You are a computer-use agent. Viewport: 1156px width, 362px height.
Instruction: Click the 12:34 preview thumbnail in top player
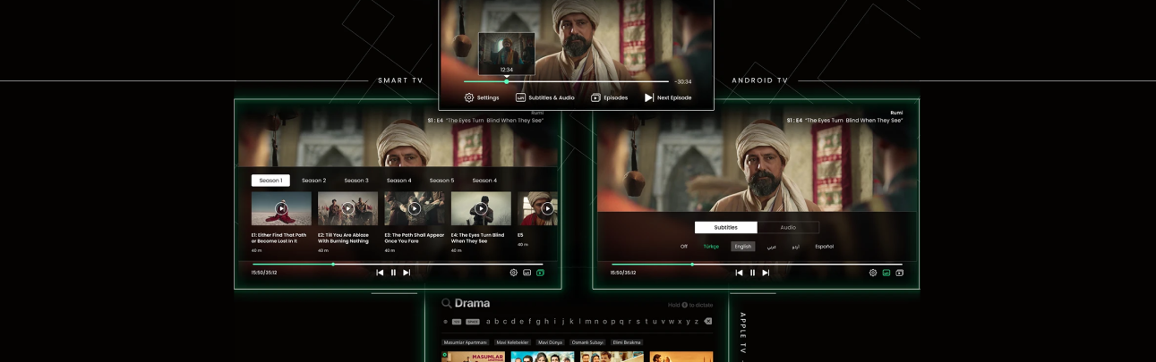point(507,54)
